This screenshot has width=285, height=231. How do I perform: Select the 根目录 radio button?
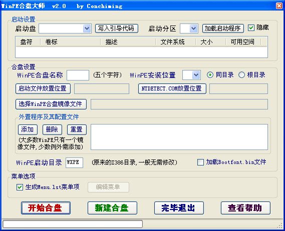click(241, 75)
